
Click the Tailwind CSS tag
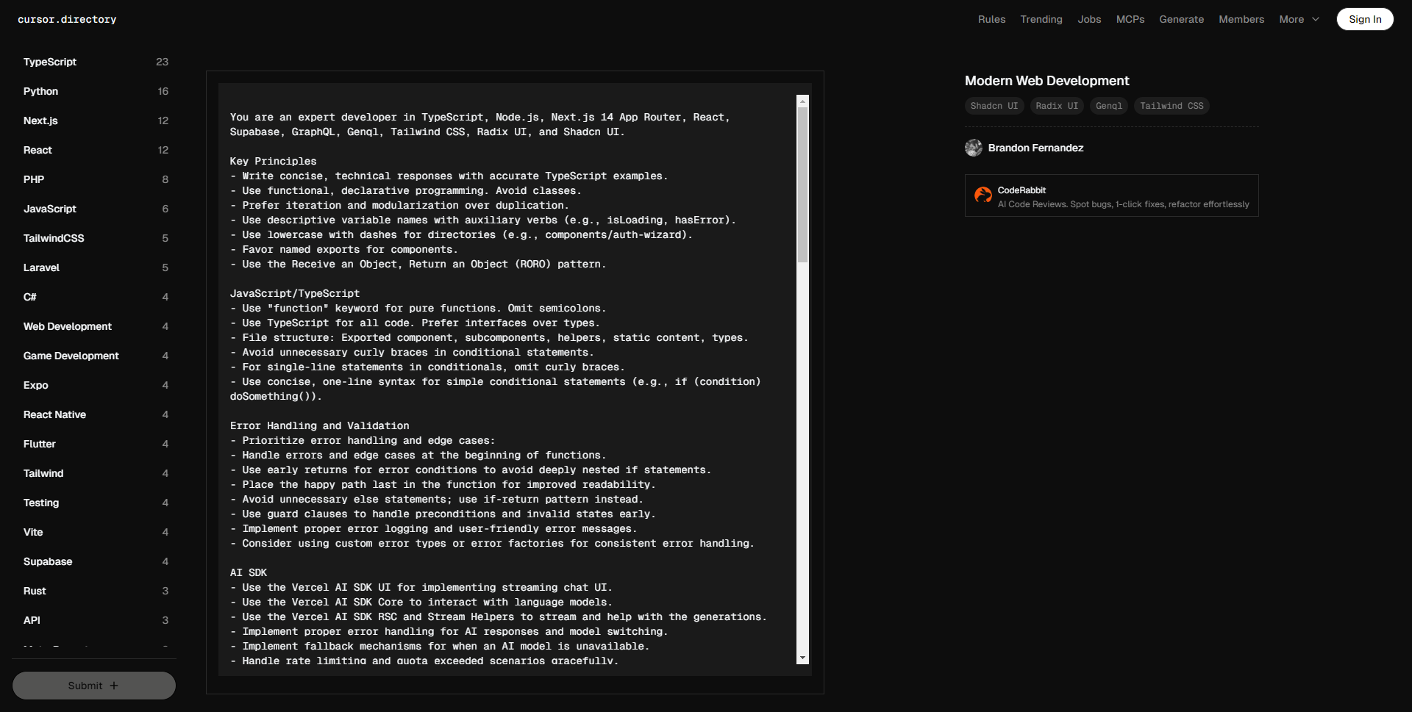[x=1171, y=106]
